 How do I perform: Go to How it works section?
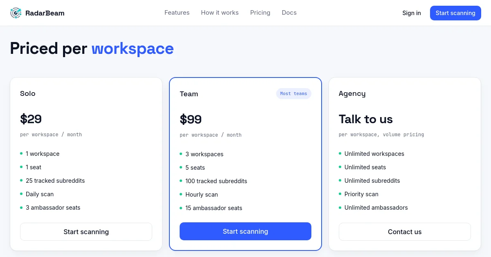coord(220,13)
